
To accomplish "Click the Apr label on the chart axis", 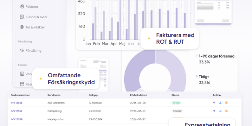I will (114, 44).
